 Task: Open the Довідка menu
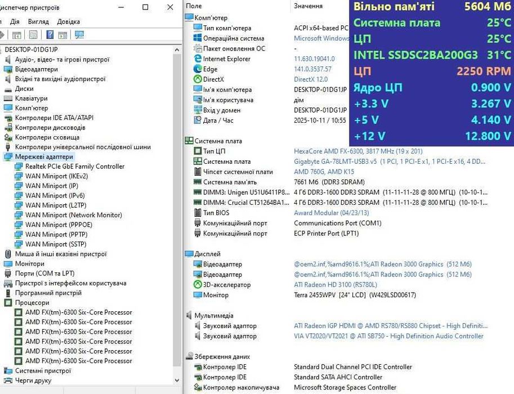click(x=68, y=21)
